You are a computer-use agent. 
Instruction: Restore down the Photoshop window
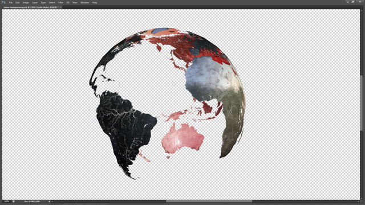coord(353,2)
